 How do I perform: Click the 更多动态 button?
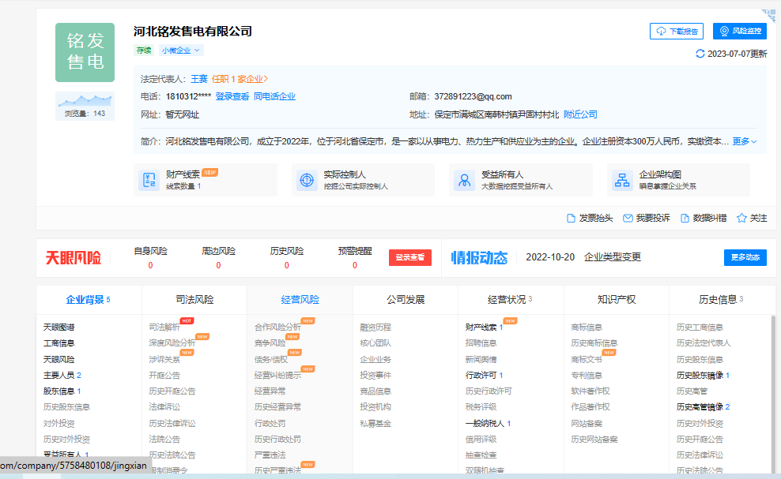point(745,257)
